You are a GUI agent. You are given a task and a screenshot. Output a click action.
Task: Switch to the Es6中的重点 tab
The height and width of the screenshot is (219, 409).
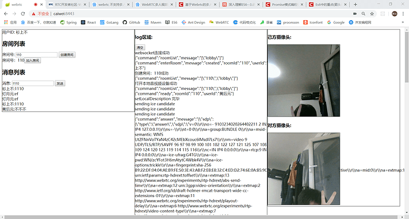[x=327, y=4]
